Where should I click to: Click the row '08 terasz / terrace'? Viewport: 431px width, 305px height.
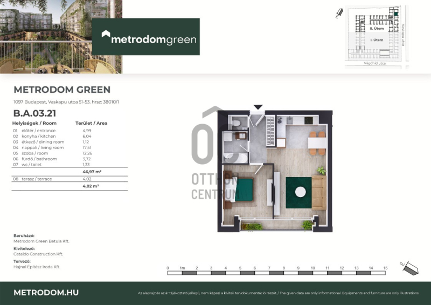click(x=52, y=179)
